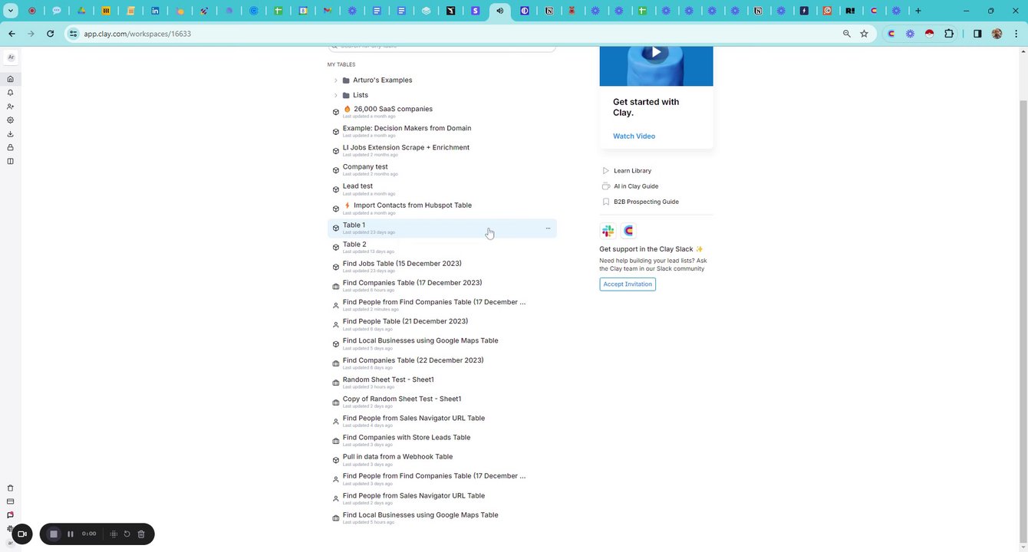Stop the screen recording
Screen dimensions: 1028x552
pos(54,534)
